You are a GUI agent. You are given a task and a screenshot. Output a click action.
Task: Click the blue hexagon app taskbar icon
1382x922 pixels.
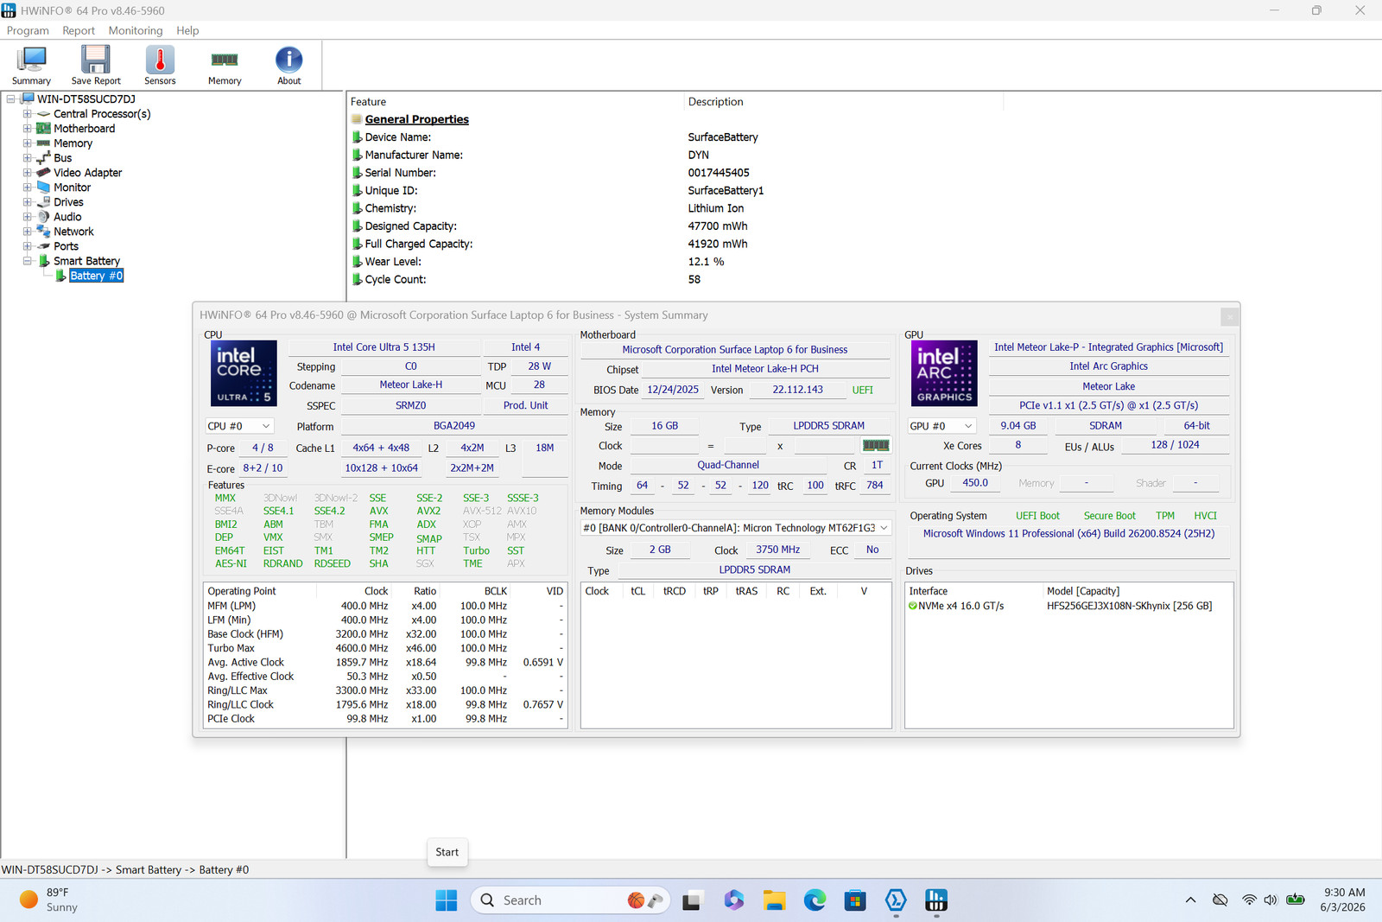(x=896, y=900)
